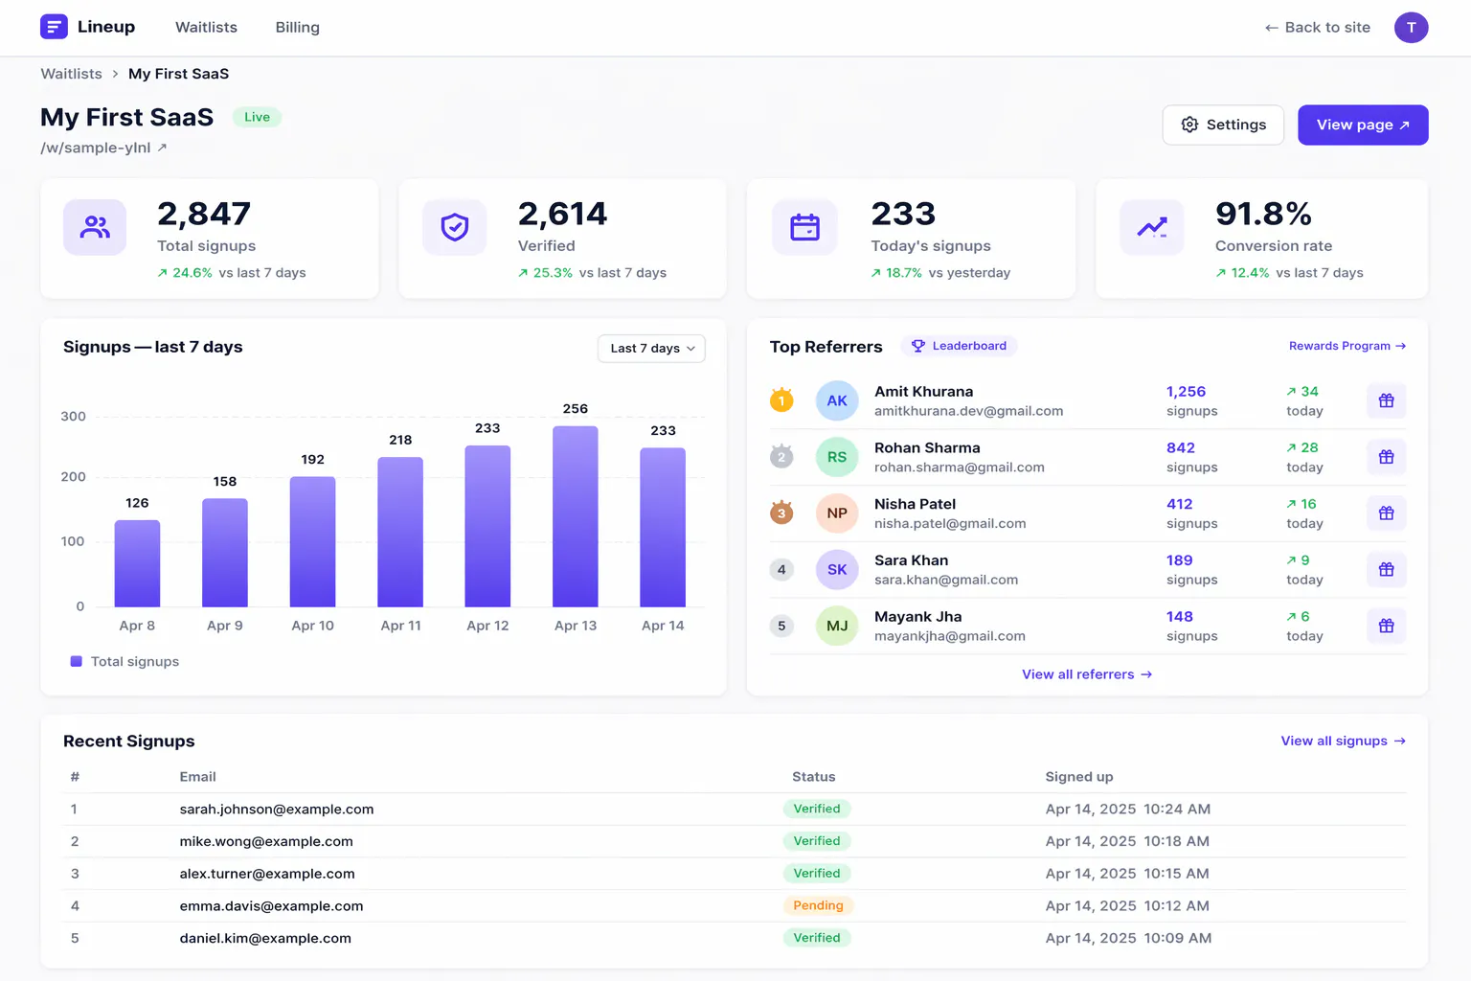Click Verified badge for sarah.johnson@example.com

coord(817,809)
